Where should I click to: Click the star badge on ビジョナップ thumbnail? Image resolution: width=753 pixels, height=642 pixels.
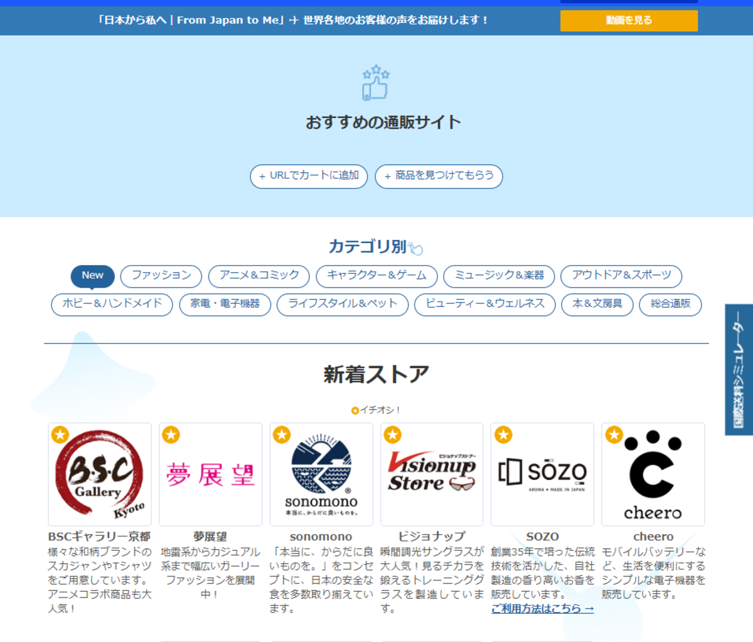pos(392,434)
